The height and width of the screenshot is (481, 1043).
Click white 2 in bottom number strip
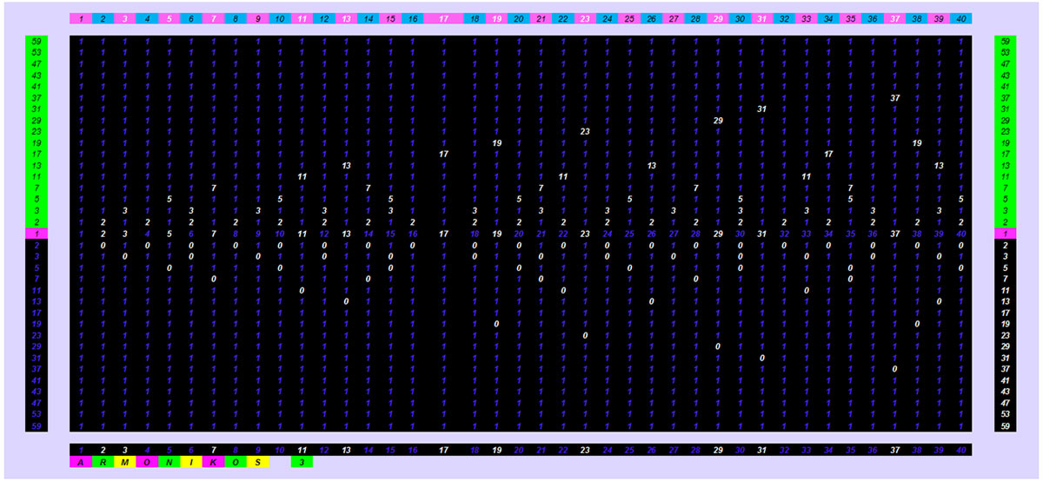(103, 450)
